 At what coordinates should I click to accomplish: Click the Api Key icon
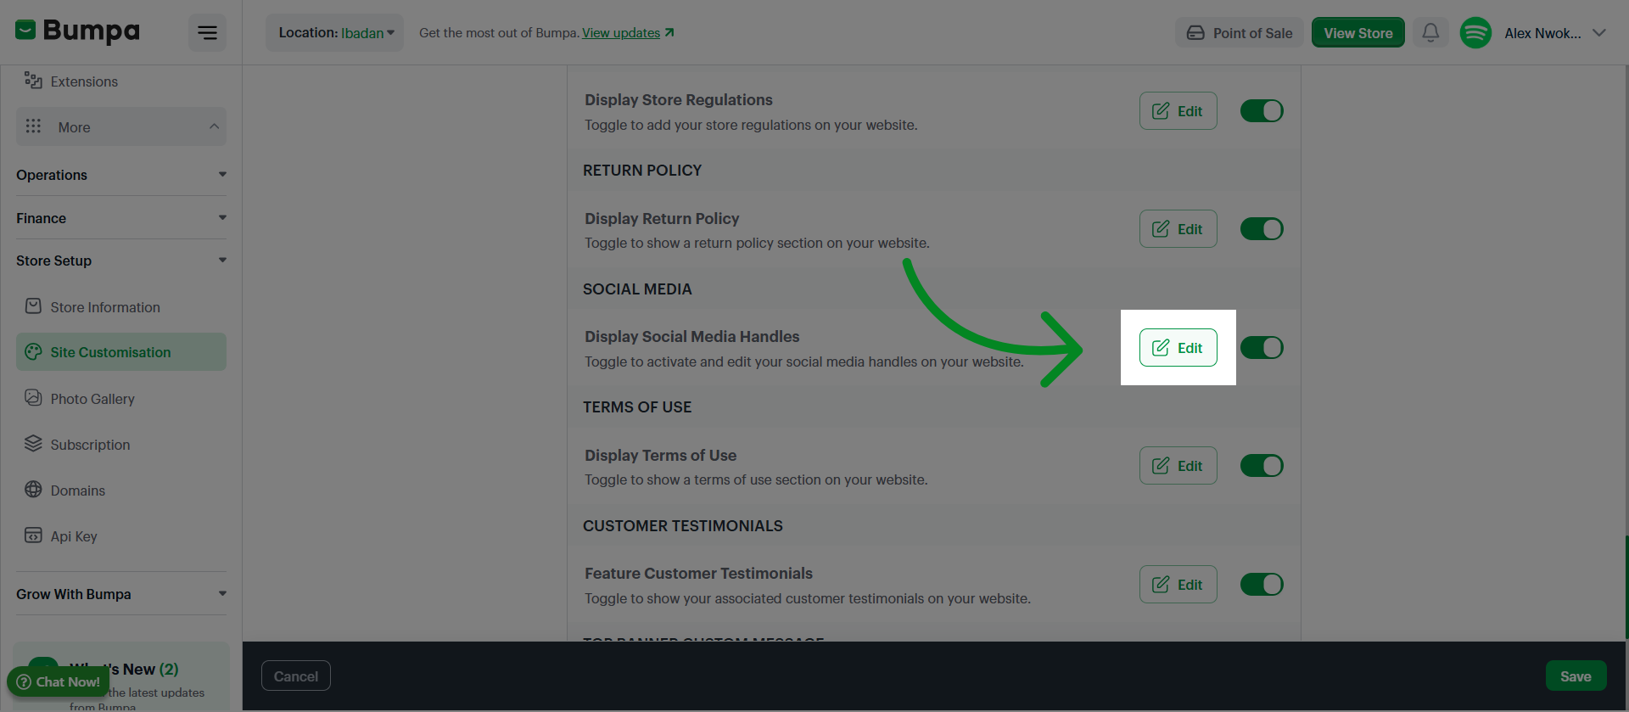[x=33, y=535]
